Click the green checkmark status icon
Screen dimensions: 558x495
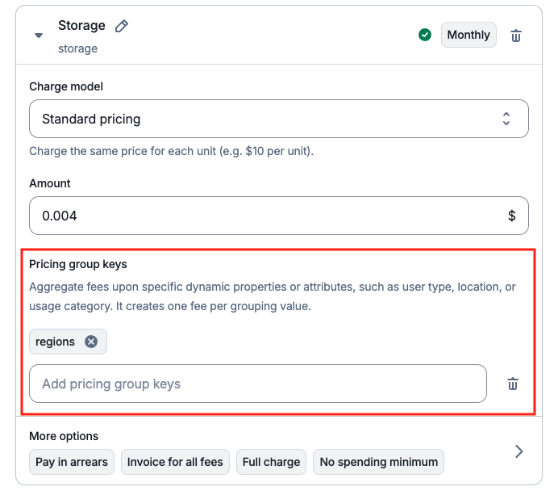point(425,35)
